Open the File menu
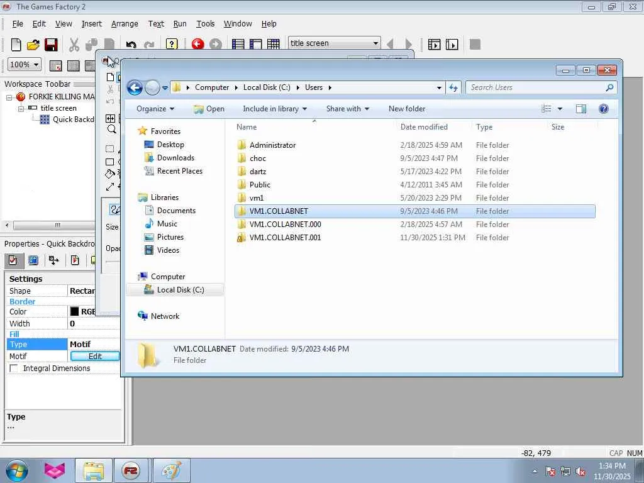Viewport: 644px width, 483px height. tap(18, 24)
